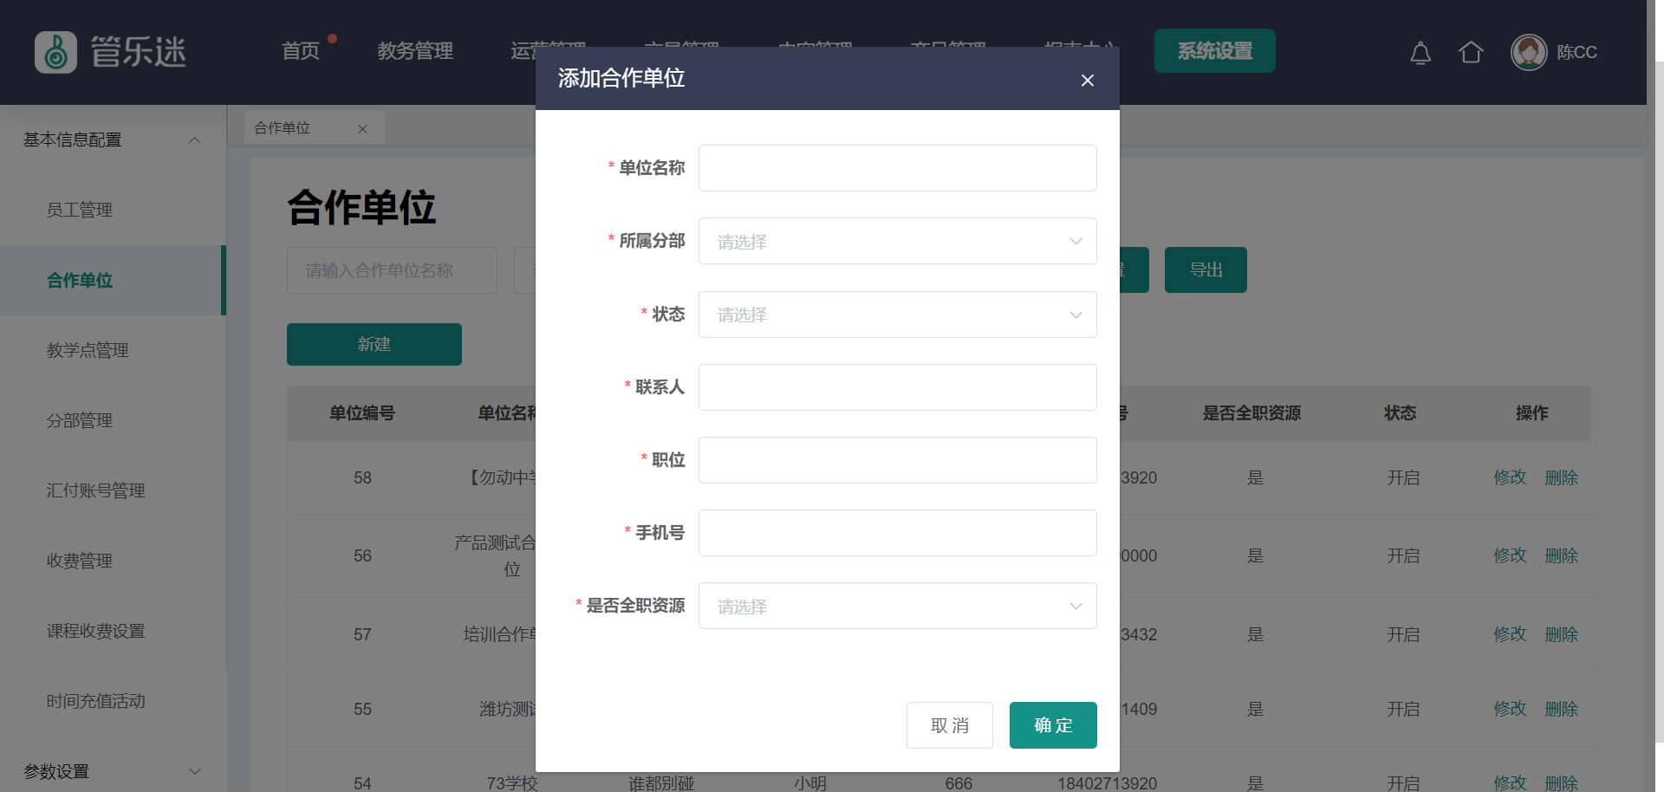Select 员工管理 in the sidebar

80,211
